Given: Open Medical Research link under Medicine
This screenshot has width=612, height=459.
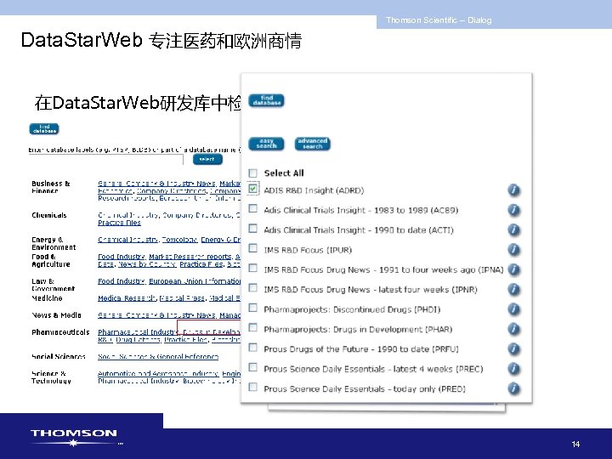Looking at the screenshot, I should point(127,298).
